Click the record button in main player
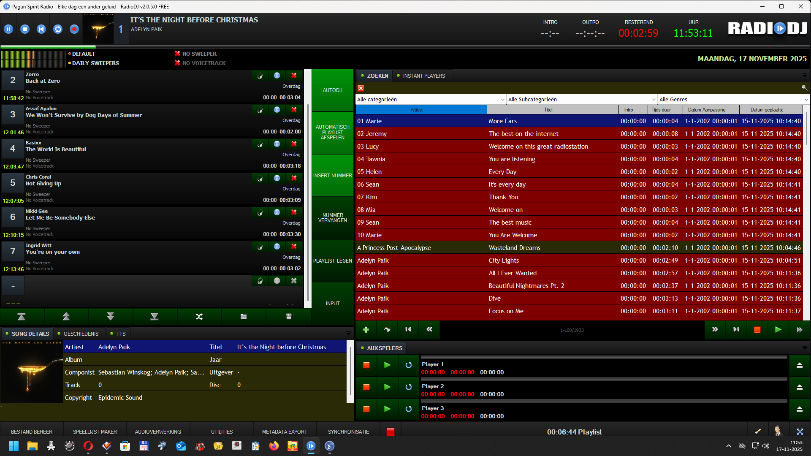This screenshot has width=811, height=456. click(x=74, y=29)
